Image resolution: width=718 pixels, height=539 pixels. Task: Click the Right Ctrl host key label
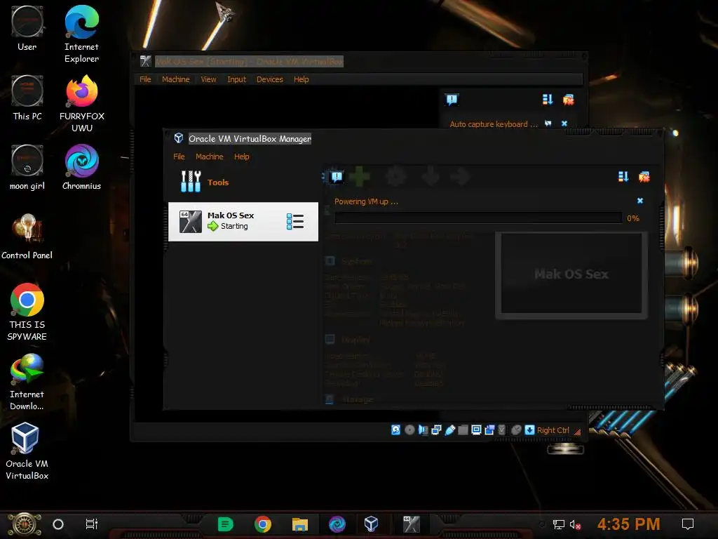coord(553,430)
